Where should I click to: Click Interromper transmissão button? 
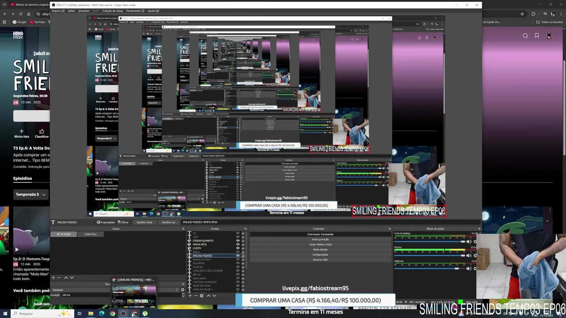point(320,234)
